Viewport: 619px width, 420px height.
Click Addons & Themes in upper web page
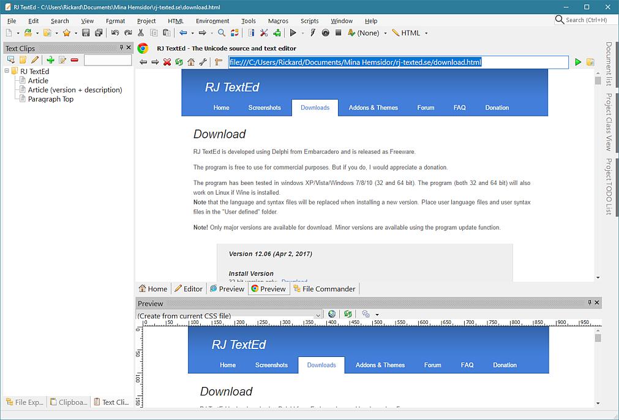[x=373, y=107]
